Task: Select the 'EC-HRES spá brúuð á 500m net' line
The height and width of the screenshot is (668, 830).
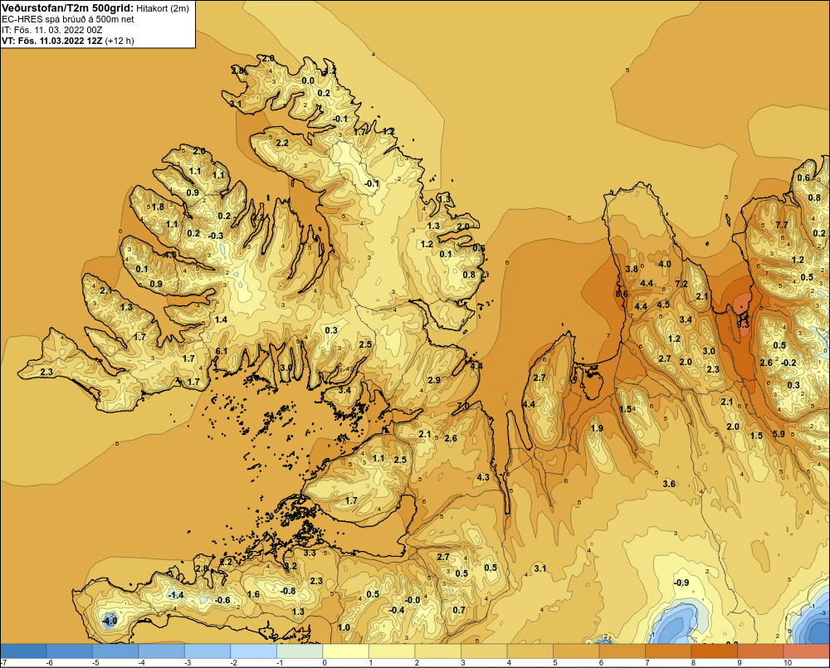Action: tap(68, 19)
